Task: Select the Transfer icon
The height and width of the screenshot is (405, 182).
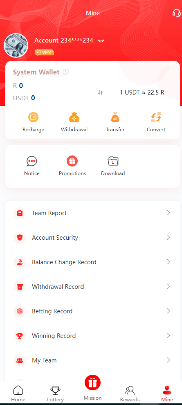Action: click(x=115, y=117)
